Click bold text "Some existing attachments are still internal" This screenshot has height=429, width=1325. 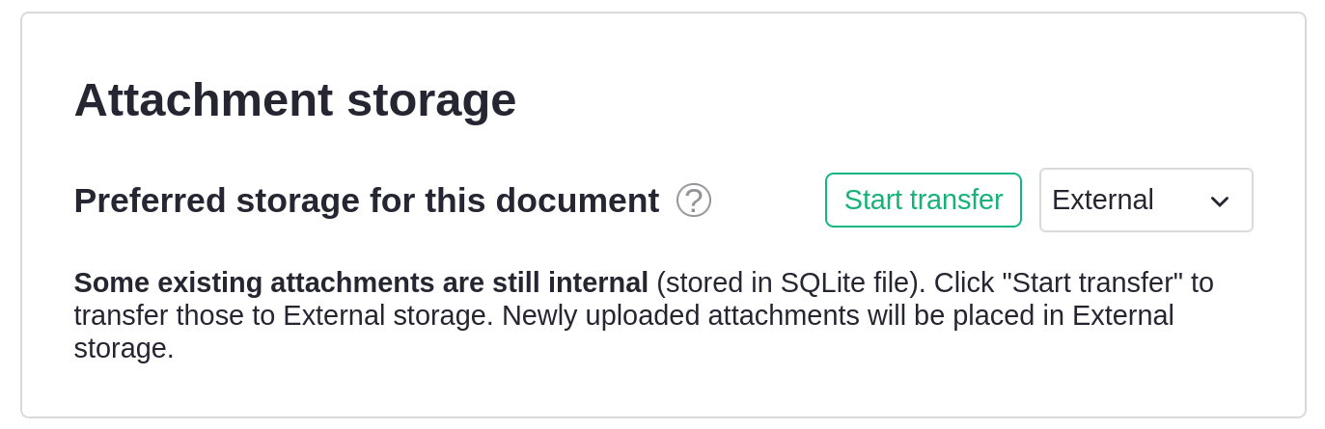[x=361, y=282]
